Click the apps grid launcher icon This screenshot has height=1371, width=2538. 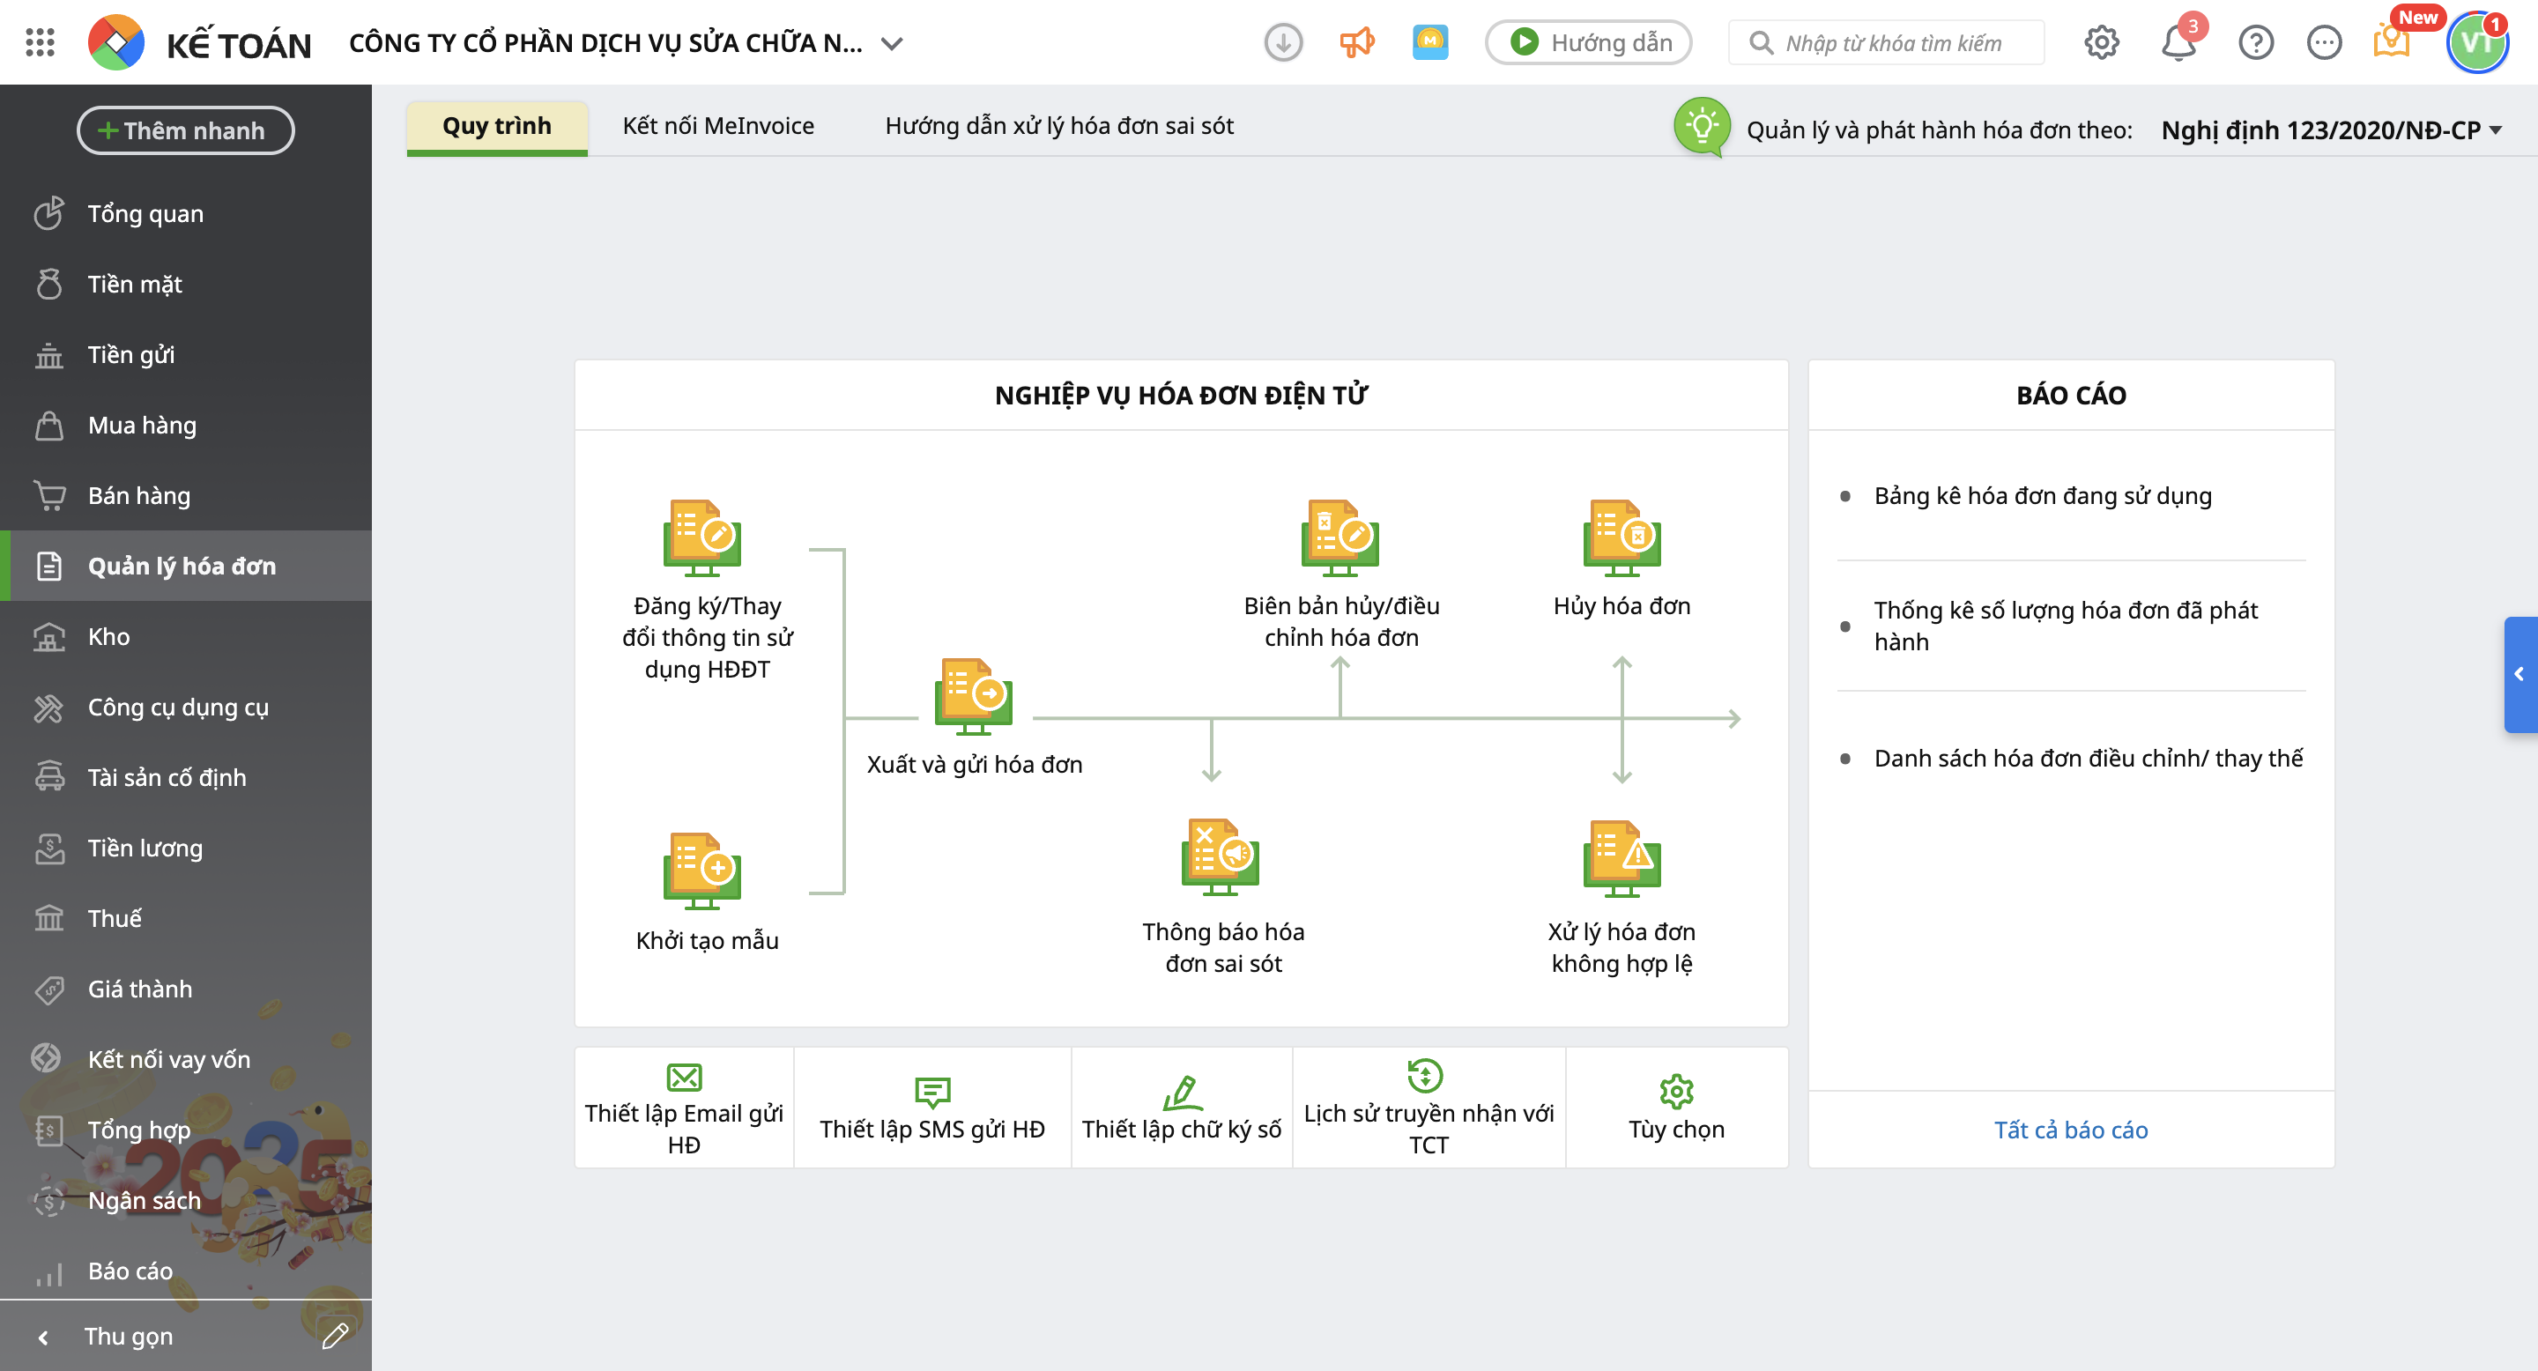(40, 42)
